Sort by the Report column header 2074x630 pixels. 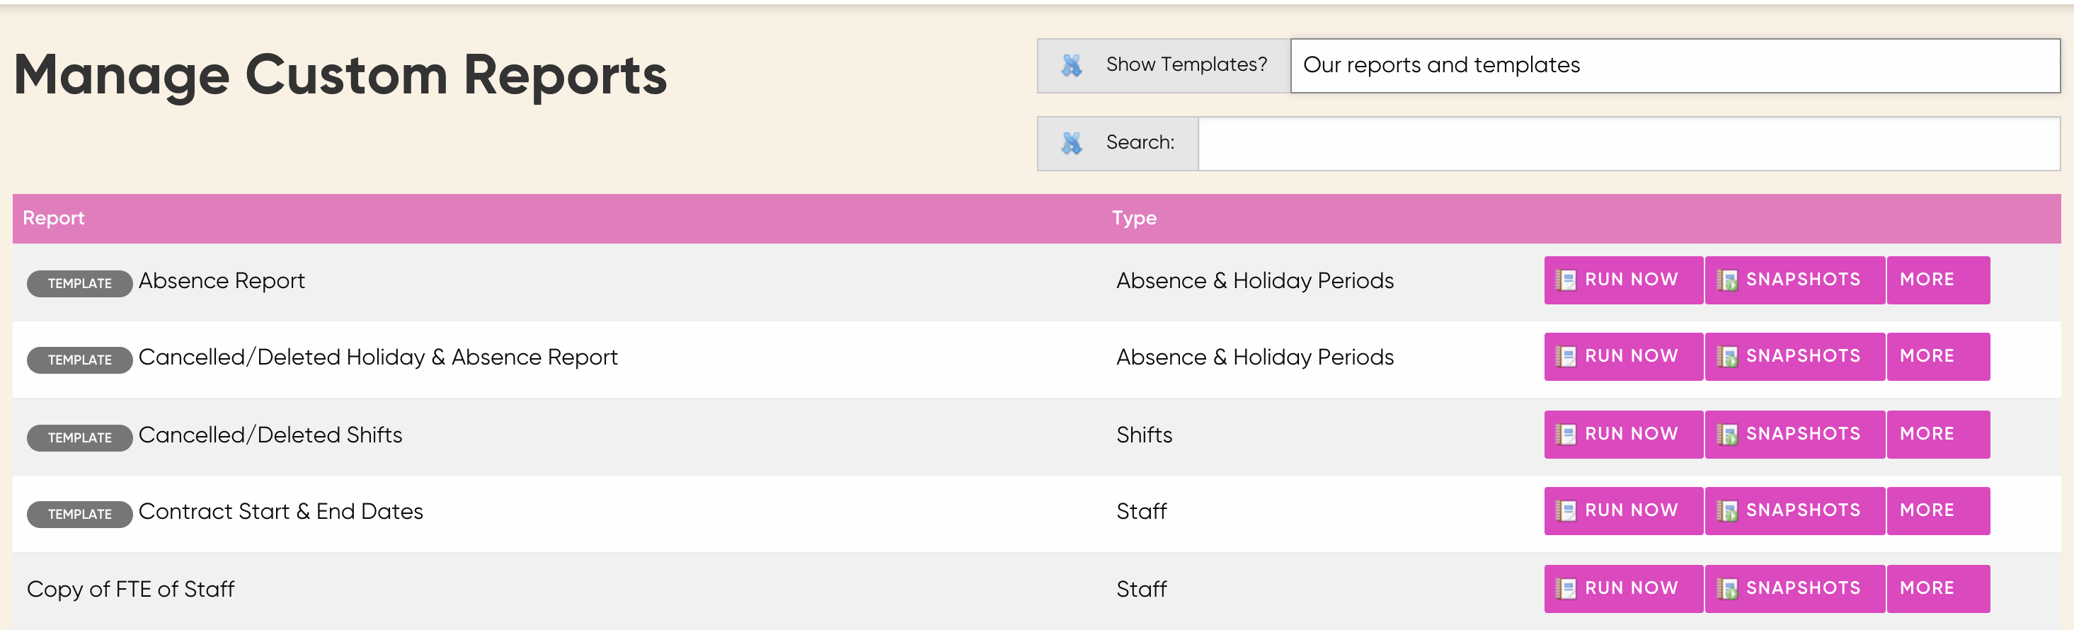click(53, 218)
